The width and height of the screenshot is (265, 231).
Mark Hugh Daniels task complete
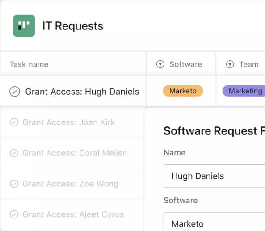point(15,92)
